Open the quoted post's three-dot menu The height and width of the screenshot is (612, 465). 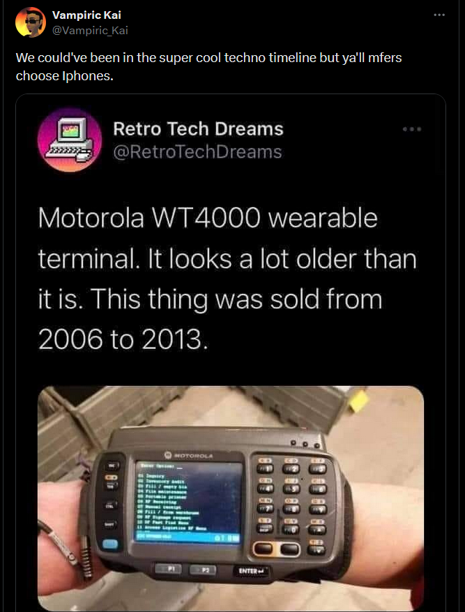tap(413, 129)
